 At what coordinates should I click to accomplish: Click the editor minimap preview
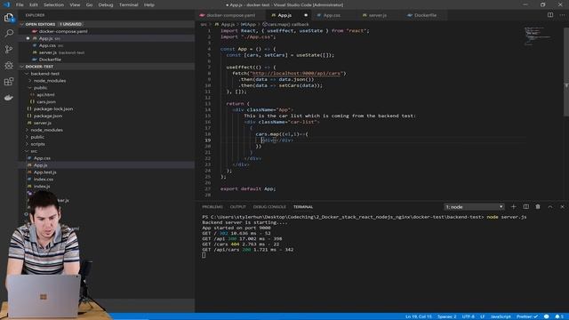point(538,36)
